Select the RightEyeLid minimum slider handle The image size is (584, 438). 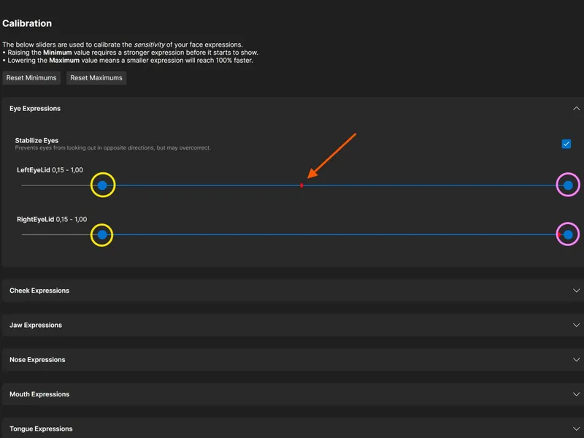pos(101,235)
